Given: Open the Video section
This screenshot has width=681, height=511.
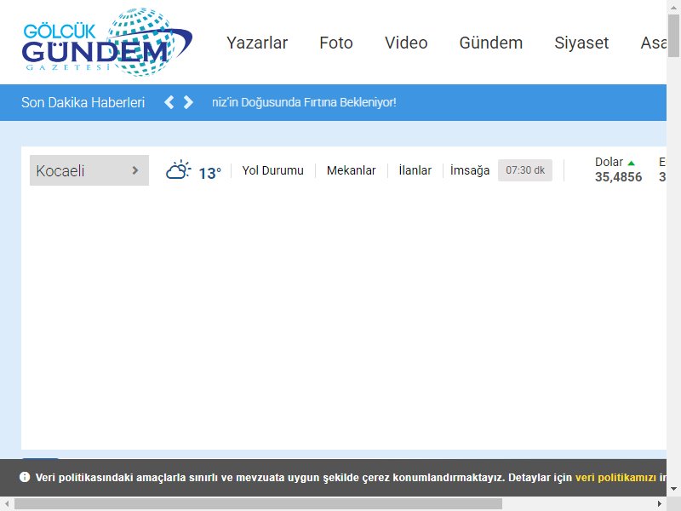Looking at the screenshot, I should pyautogui.click(x=406, y=43).
